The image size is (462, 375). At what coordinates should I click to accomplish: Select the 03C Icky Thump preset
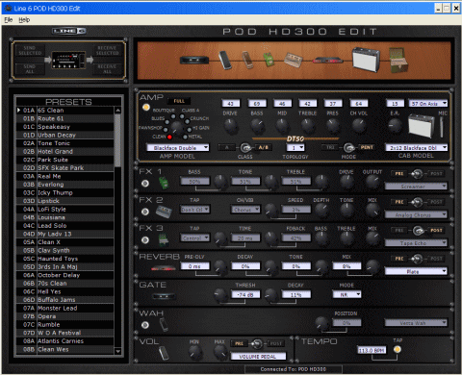point(65,192)
